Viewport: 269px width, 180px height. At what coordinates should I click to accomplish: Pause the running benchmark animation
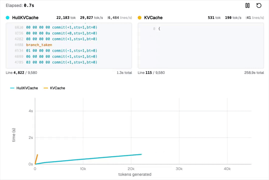[247, 5]
